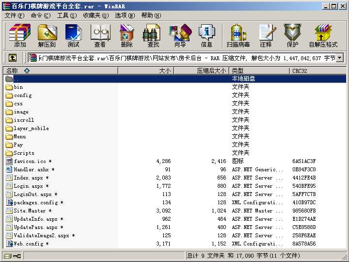This screenshot has width=349, height=262.
Task: Open the 工具(S) menu
Action: tap(67, 16)
